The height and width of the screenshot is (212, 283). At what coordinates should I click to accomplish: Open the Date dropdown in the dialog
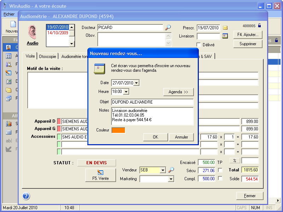click(137, 83)
